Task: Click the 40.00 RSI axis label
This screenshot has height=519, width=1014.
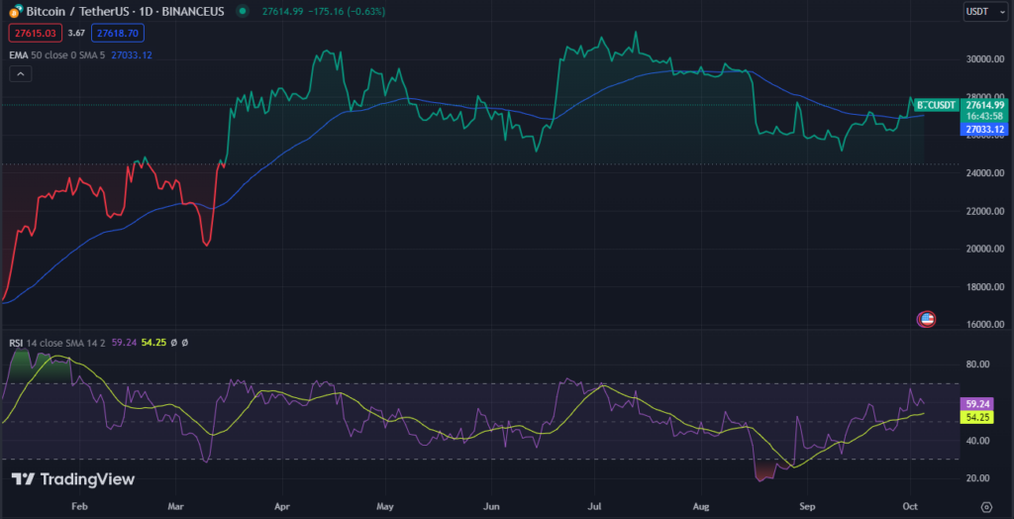Action: (x=979, y=441)
